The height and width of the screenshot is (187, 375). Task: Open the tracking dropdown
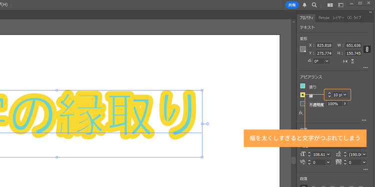364,163
